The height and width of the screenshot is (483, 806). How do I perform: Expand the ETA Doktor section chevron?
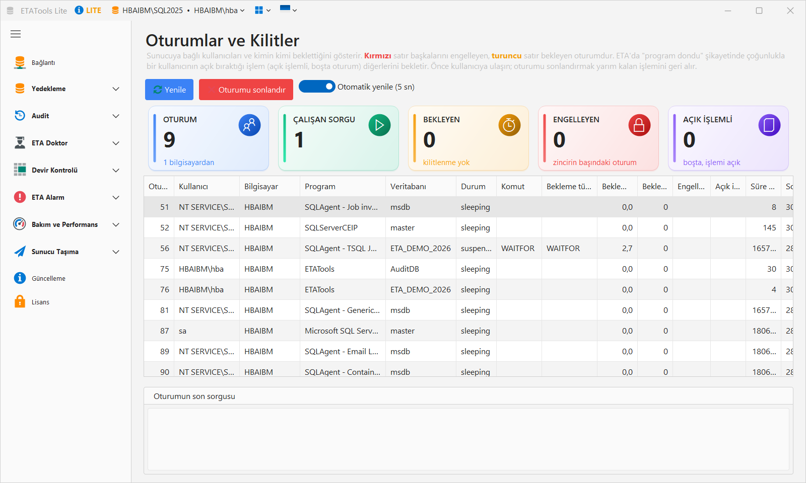[x=116, y=143]
